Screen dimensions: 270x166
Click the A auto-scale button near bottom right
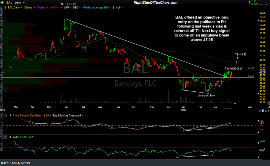(260, 111)
